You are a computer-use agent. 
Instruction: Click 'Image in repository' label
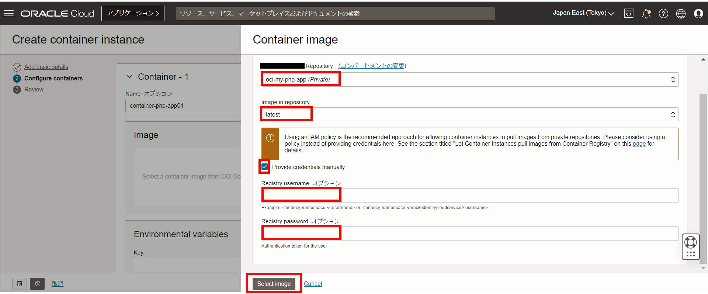[x=285, y=102]
